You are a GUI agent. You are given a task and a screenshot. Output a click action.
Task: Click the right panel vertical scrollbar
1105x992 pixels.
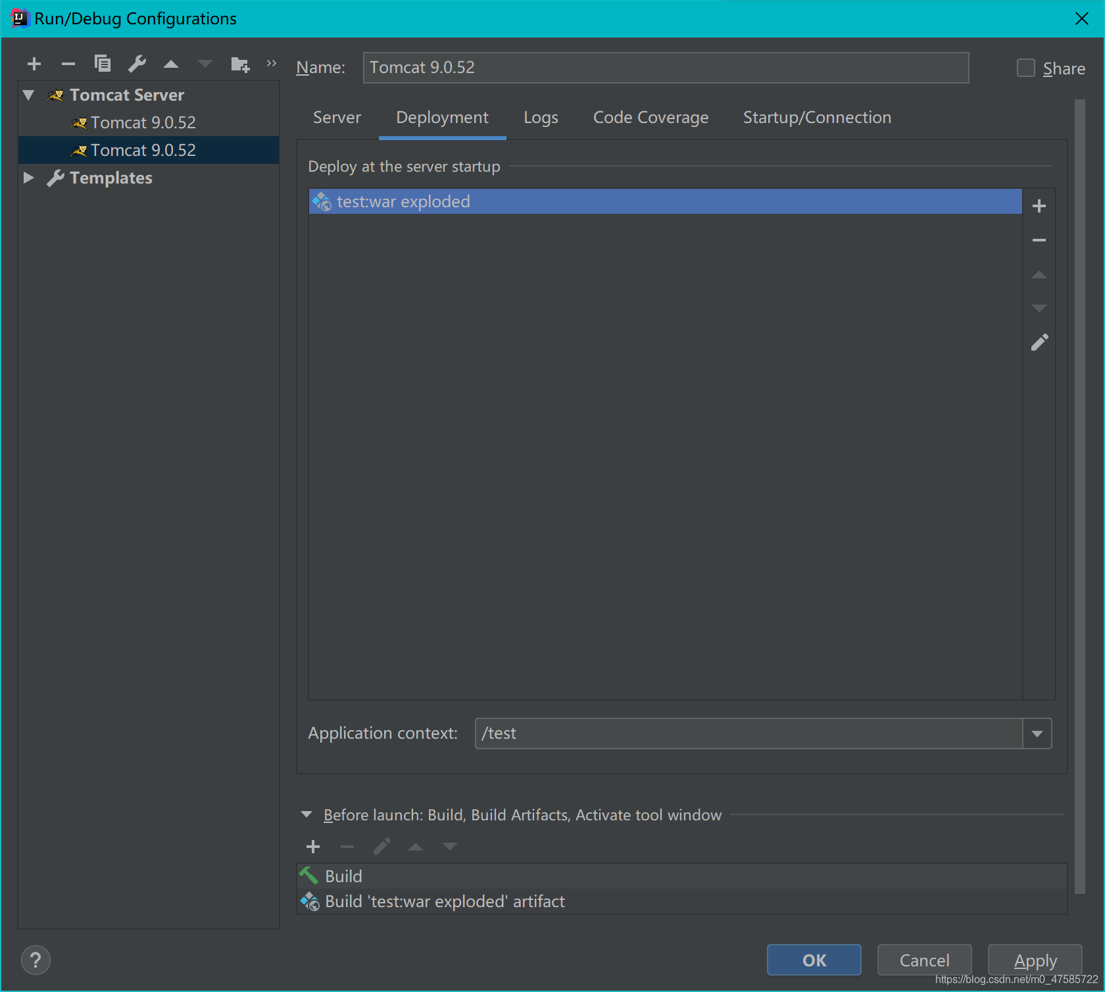click(1079, 497)
